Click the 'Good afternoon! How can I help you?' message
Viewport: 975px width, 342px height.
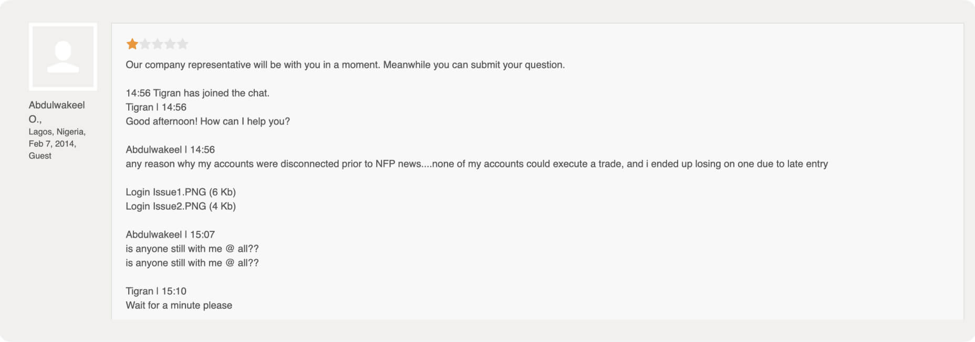208,121
